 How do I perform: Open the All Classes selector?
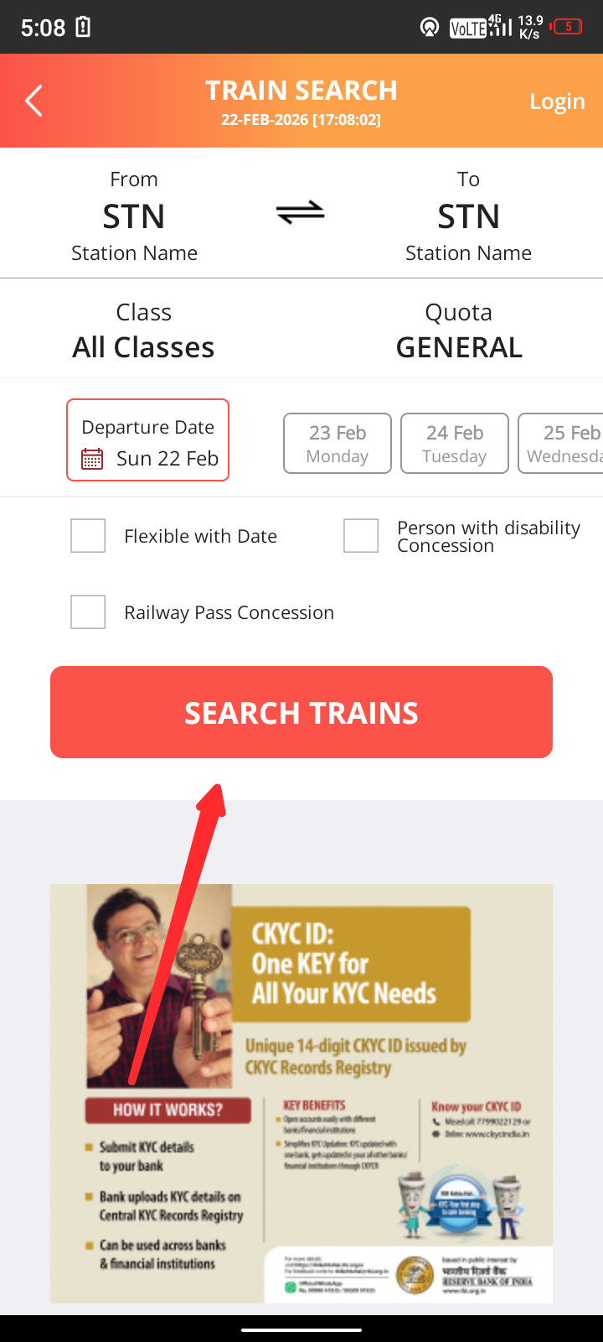pyautogui.click(x=143, y=331)
